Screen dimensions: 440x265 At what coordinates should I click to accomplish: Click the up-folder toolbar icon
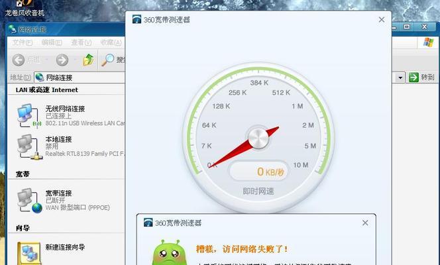88,60
